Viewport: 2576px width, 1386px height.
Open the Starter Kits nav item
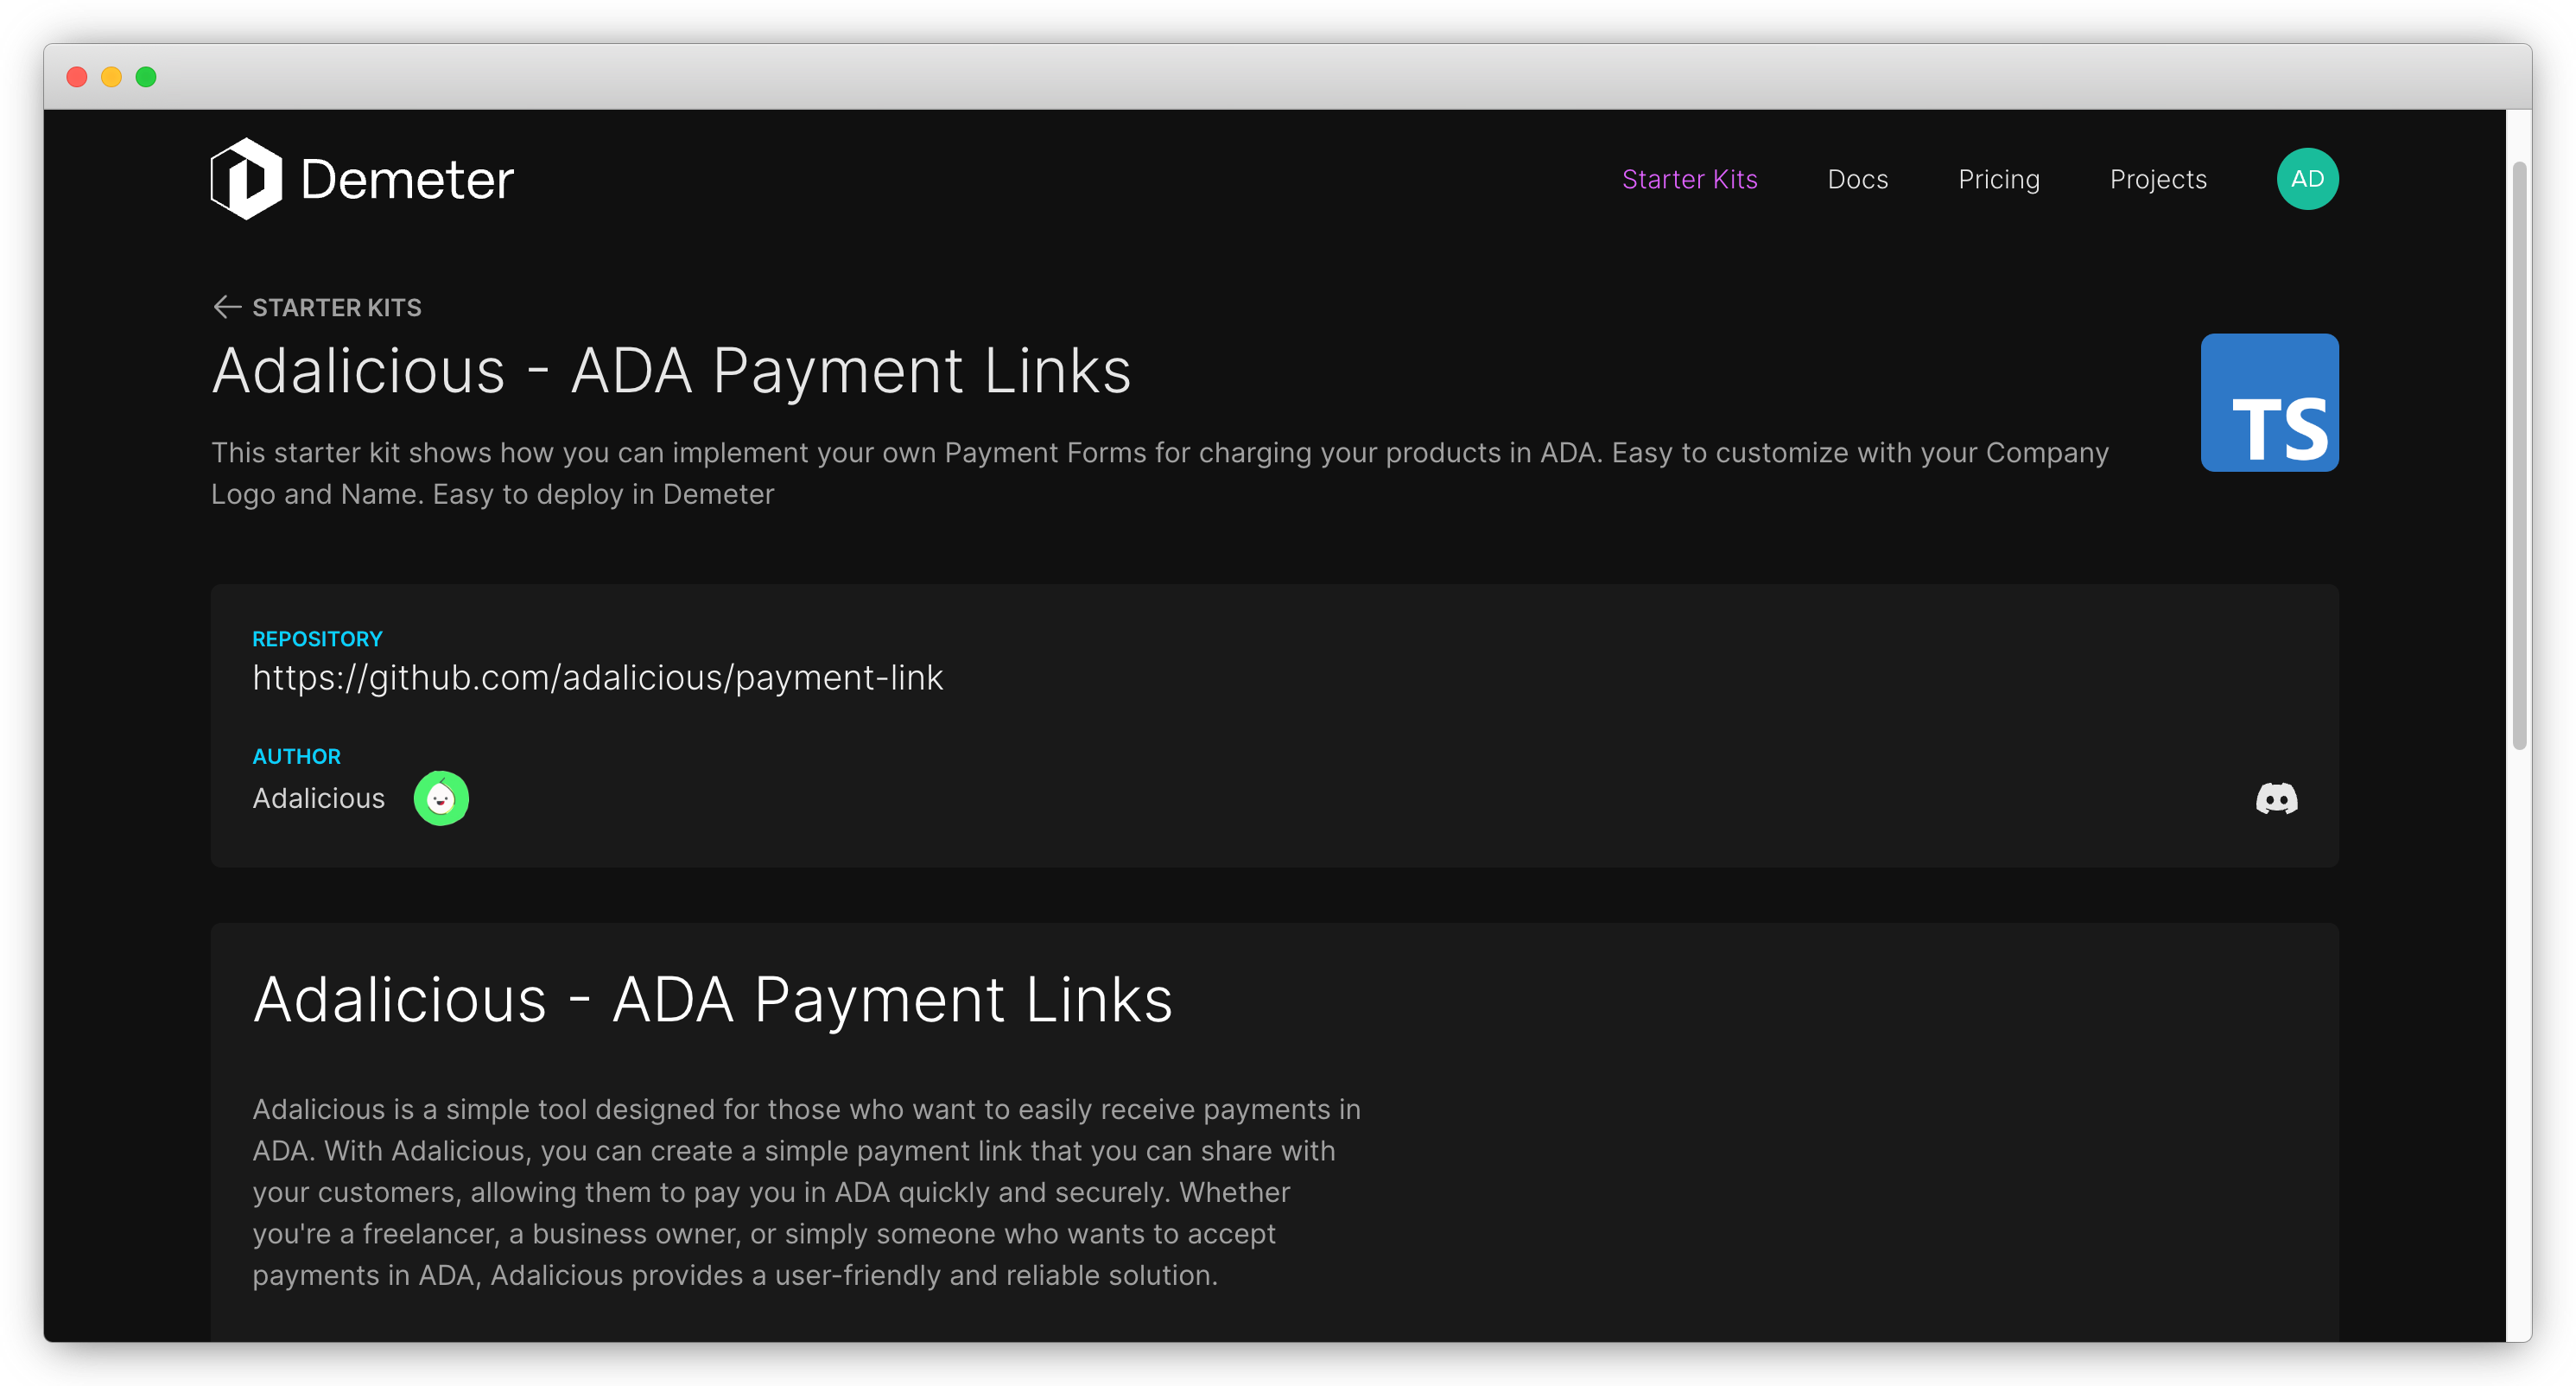coord(1689,179)
